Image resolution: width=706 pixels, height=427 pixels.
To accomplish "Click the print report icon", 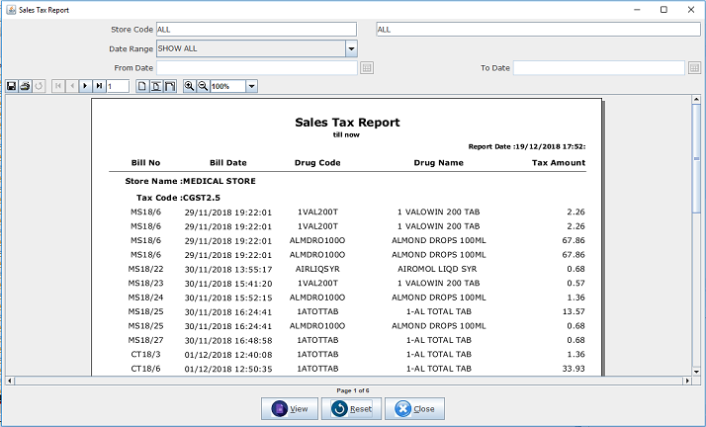I will (25, 87).
